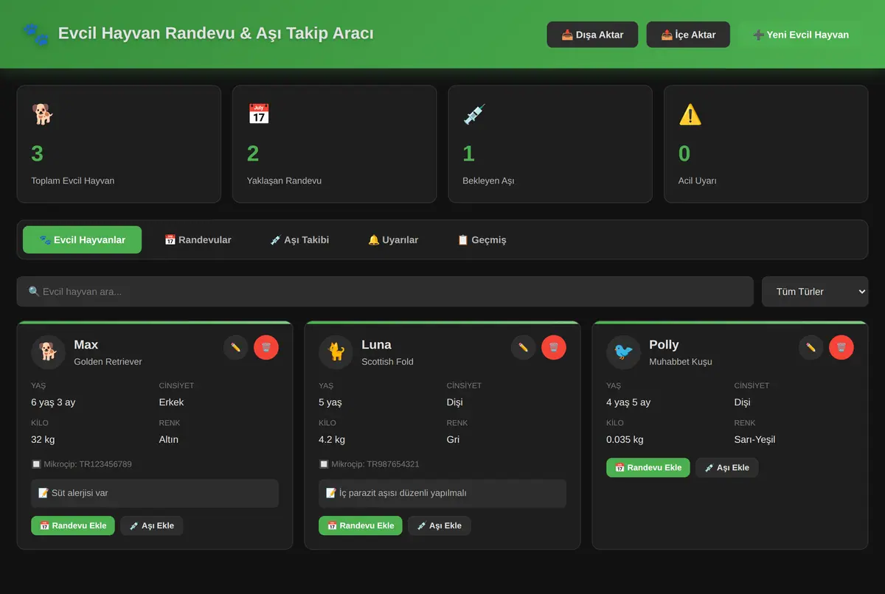Click Luna's microchip number TR987654321

coord(393,464)
